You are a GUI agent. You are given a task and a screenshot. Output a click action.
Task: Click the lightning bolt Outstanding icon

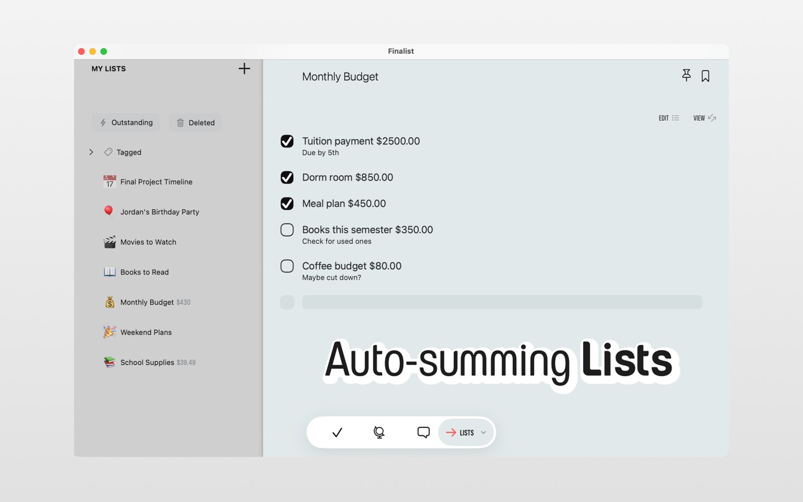[103, 123]
